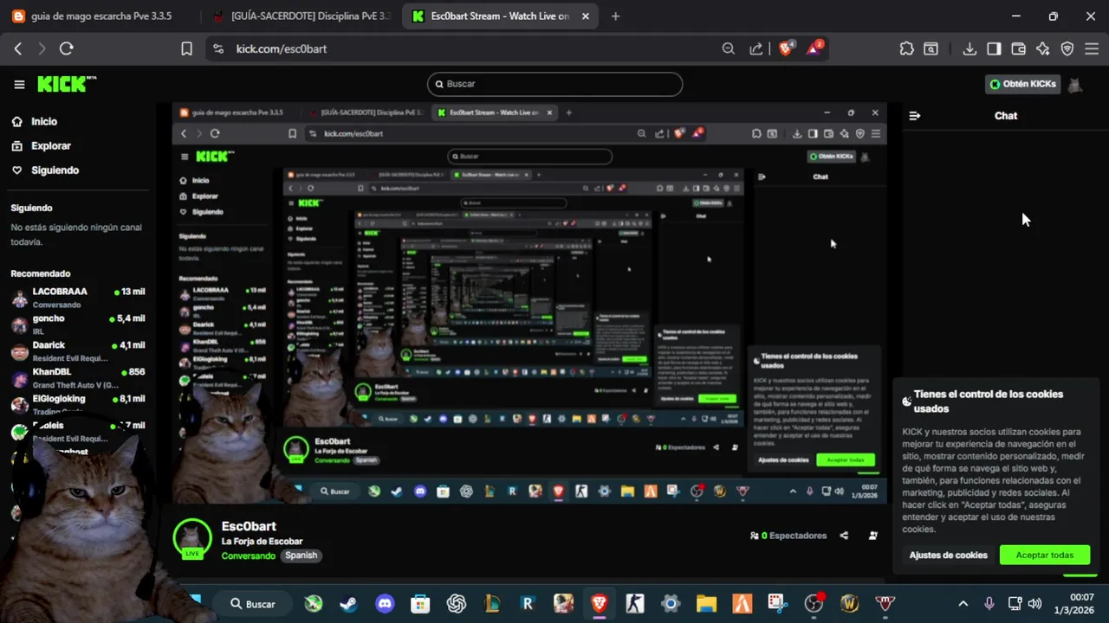Open Steam from taskbar

click(348, 603)
